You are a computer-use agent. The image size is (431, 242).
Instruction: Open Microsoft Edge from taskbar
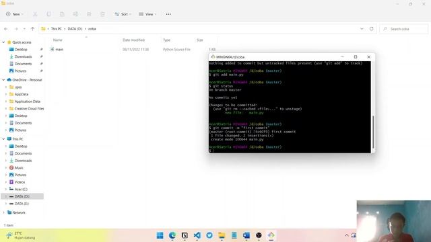click(x=172, y=235)
